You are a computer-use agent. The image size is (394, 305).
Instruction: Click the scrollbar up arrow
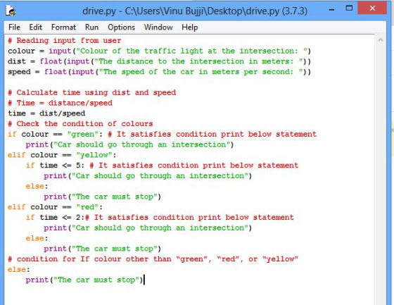pyautogui.click(x=381, y=39)
